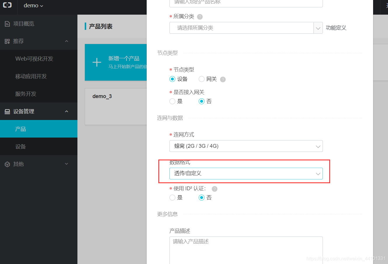Choose 是 for 是否接入网关
Screen dimensions: 388x264
click(x=172, y=101)
